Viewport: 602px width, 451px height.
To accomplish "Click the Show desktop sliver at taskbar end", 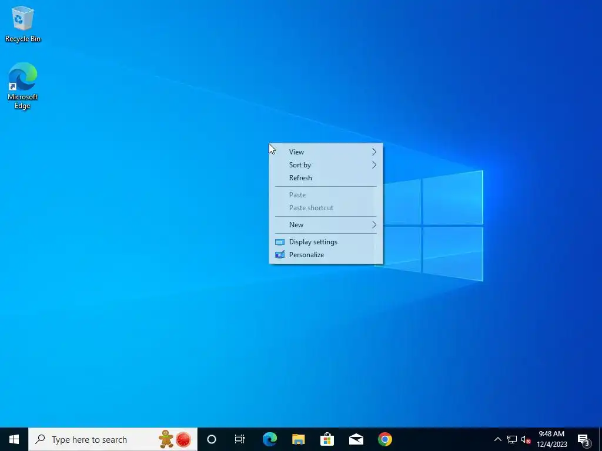I will [x=600, y=439].
